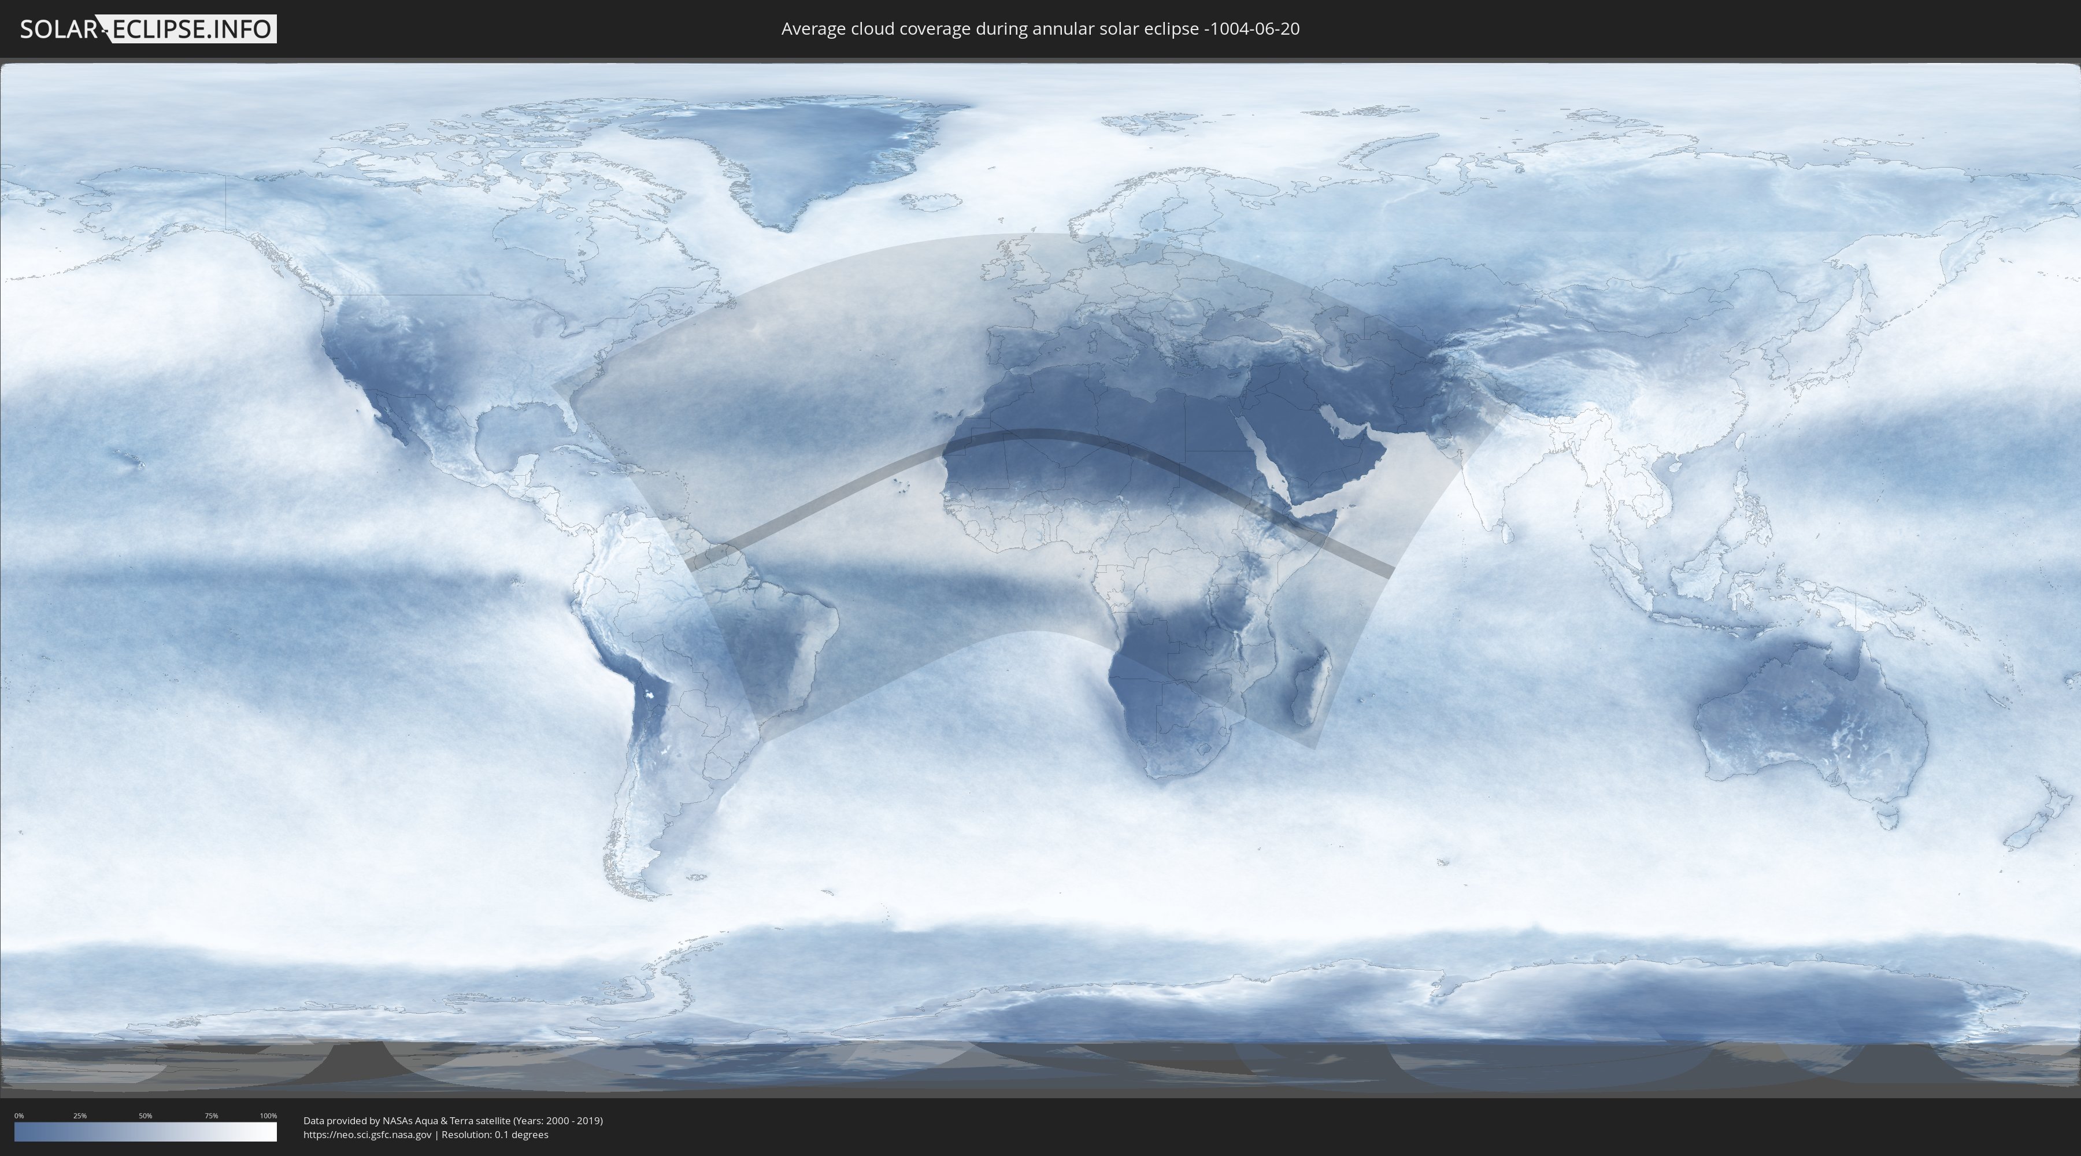Click the 50% legend label
Screen dimensions: 2081x1156
146,1116
